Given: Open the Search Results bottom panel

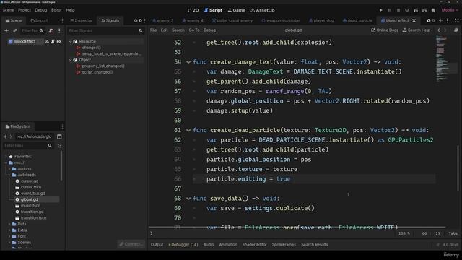Looking at the screenshot, I should click(x=315, y=245).
